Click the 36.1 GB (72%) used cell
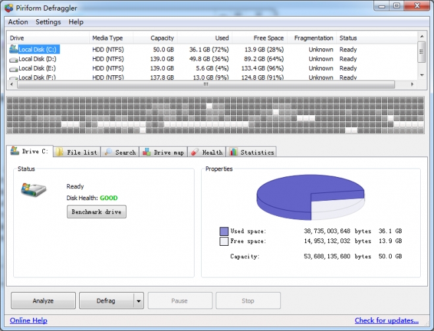This screenshot has width=434, height=331. click(209, 50)
